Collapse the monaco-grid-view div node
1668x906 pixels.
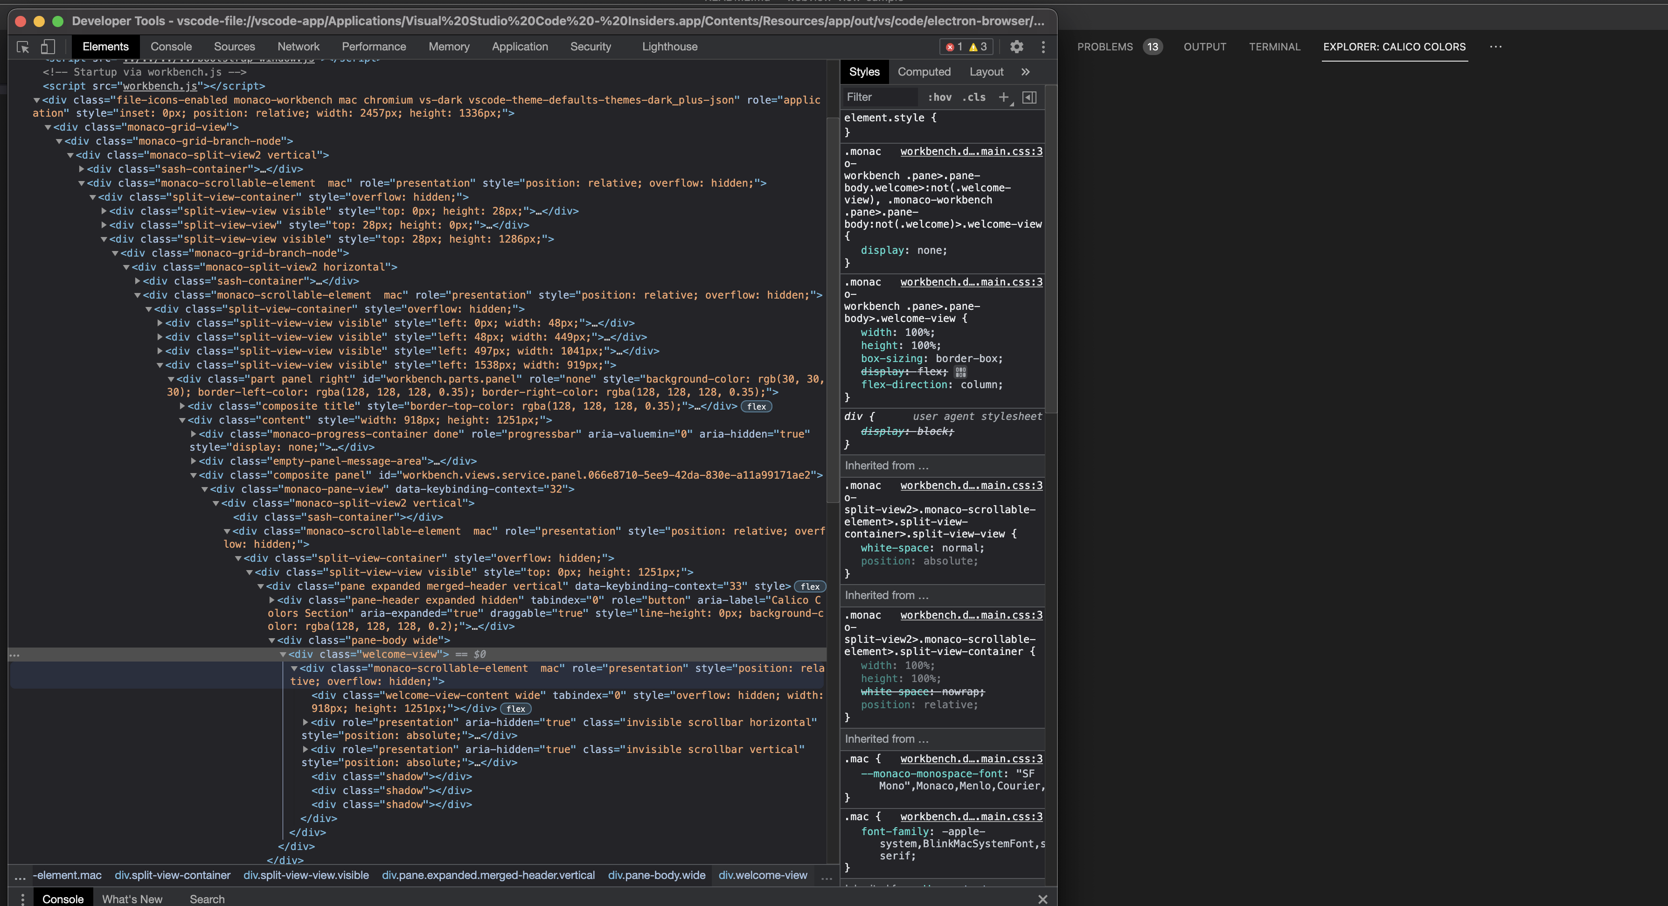click(48, 127)
